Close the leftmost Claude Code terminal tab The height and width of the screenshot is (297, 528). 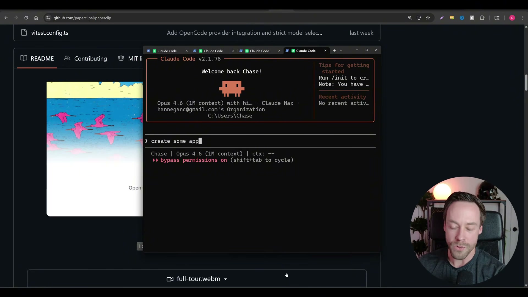187,51
